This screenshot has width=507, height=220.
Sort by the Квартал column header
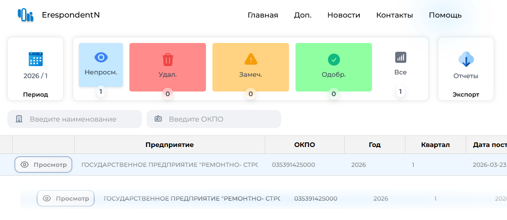click(436, 145)
